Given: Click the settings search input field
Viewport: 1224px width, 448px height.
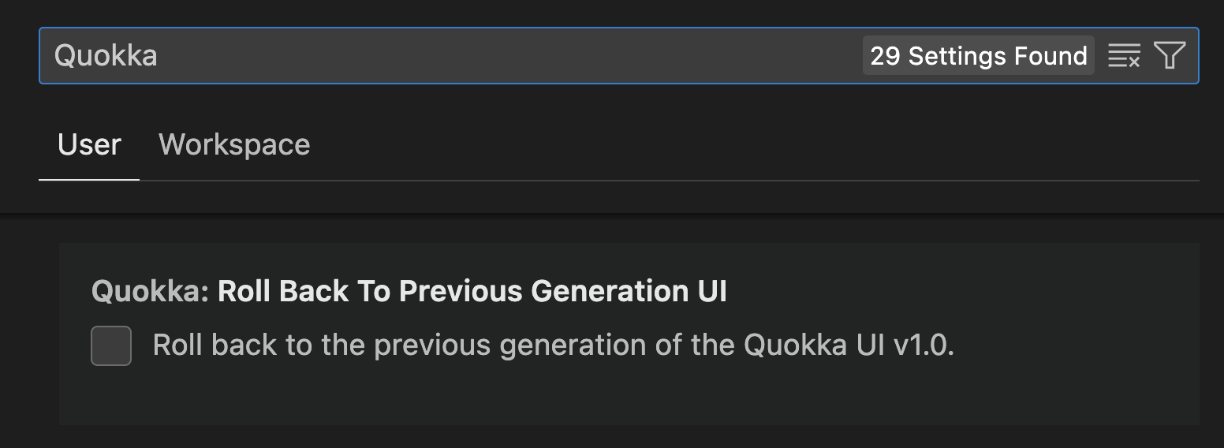Looking at the screenshot, I should 473,56.
